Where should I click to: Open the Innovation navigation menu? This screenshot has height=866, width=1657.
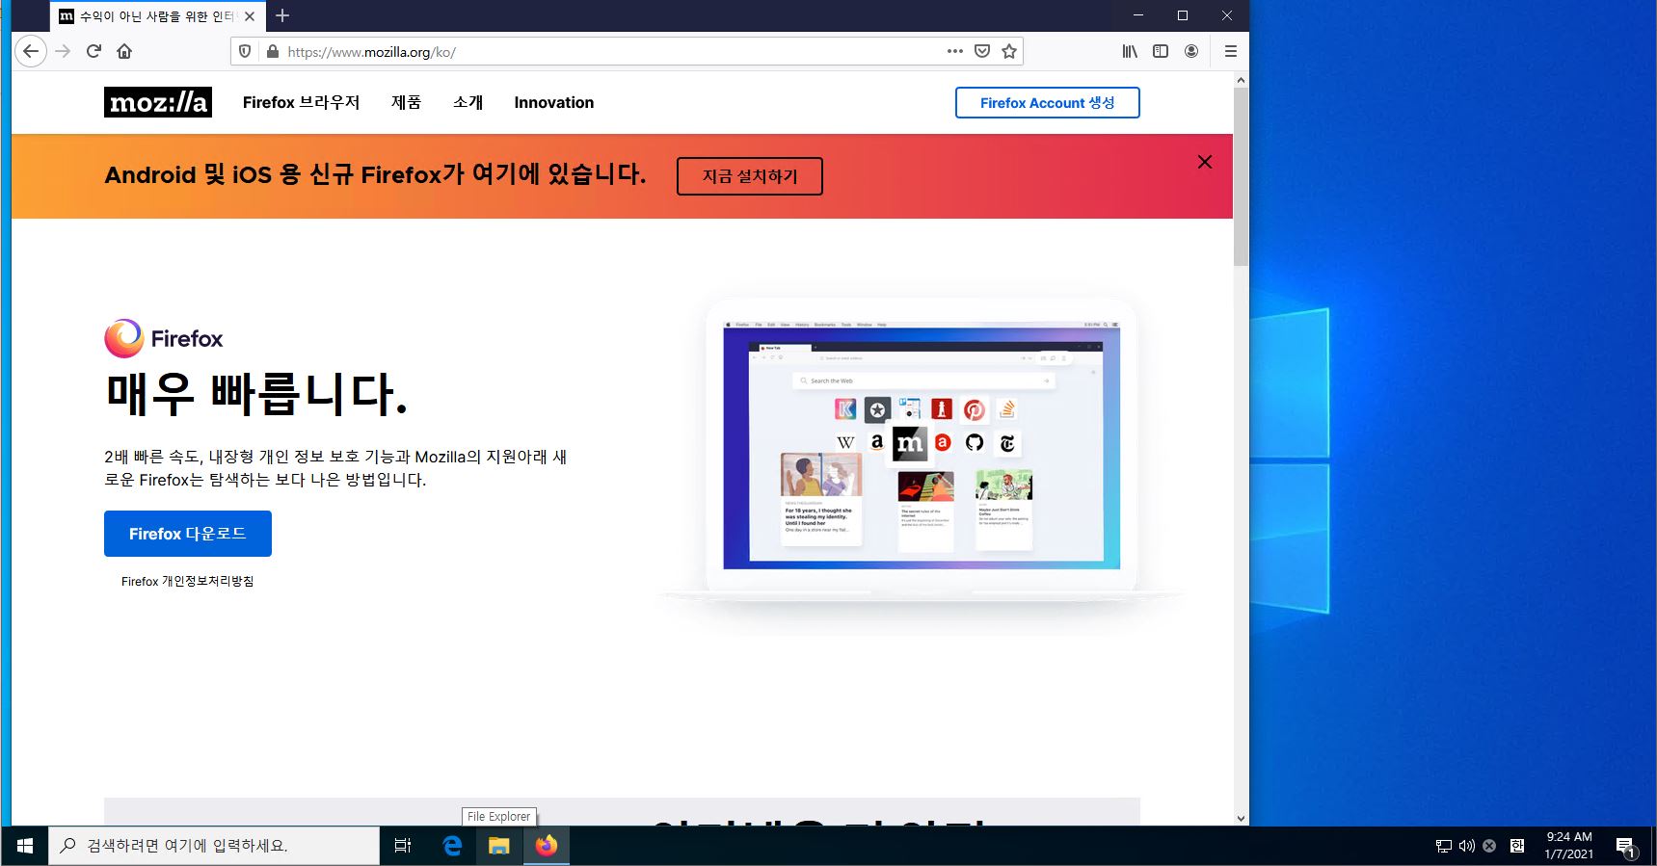[554, 102]
